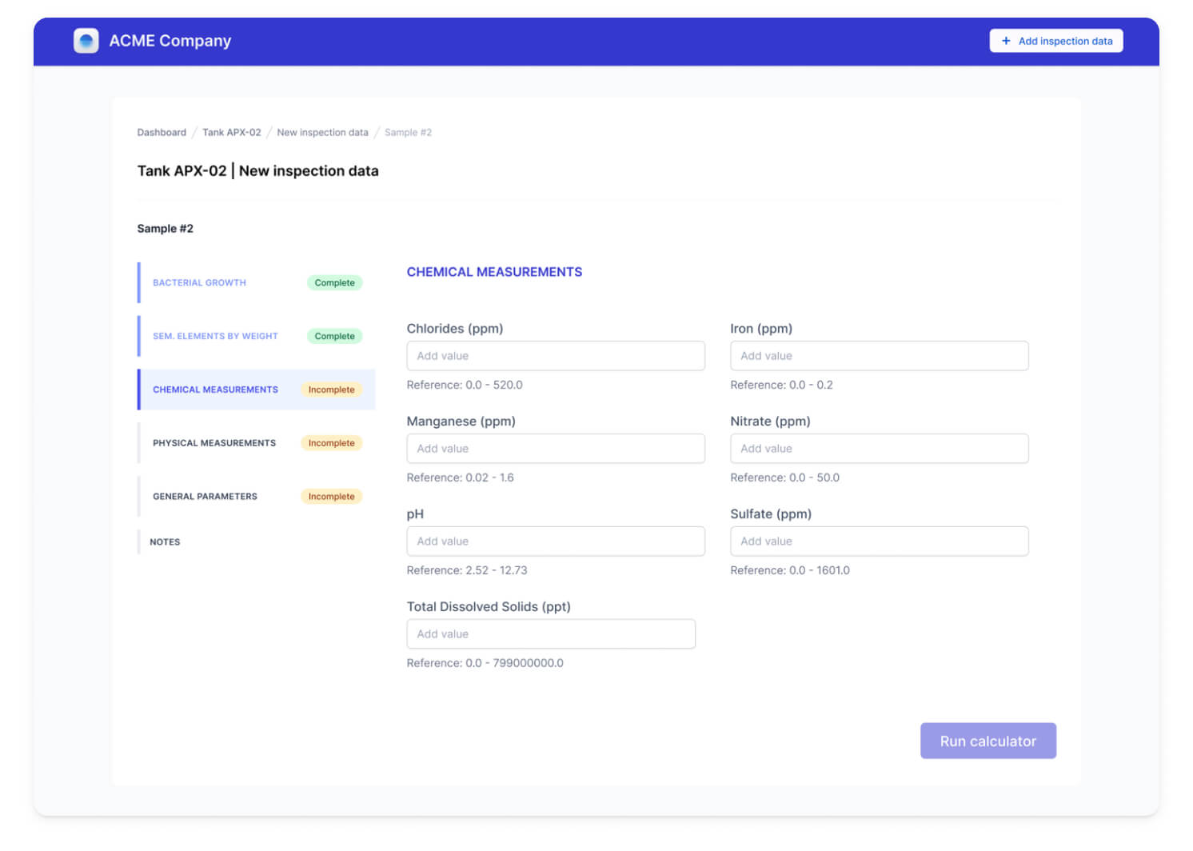Click the Iron (ppm) label
This screenshot has height=851, width=1193.
761,329
